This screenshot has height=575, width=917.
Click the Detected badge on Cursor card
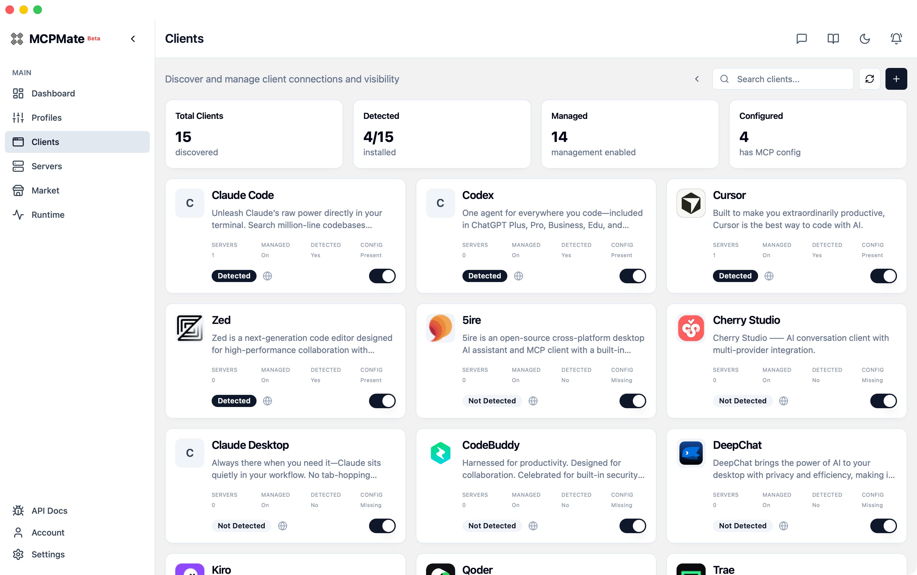click(x=735, y=276)
